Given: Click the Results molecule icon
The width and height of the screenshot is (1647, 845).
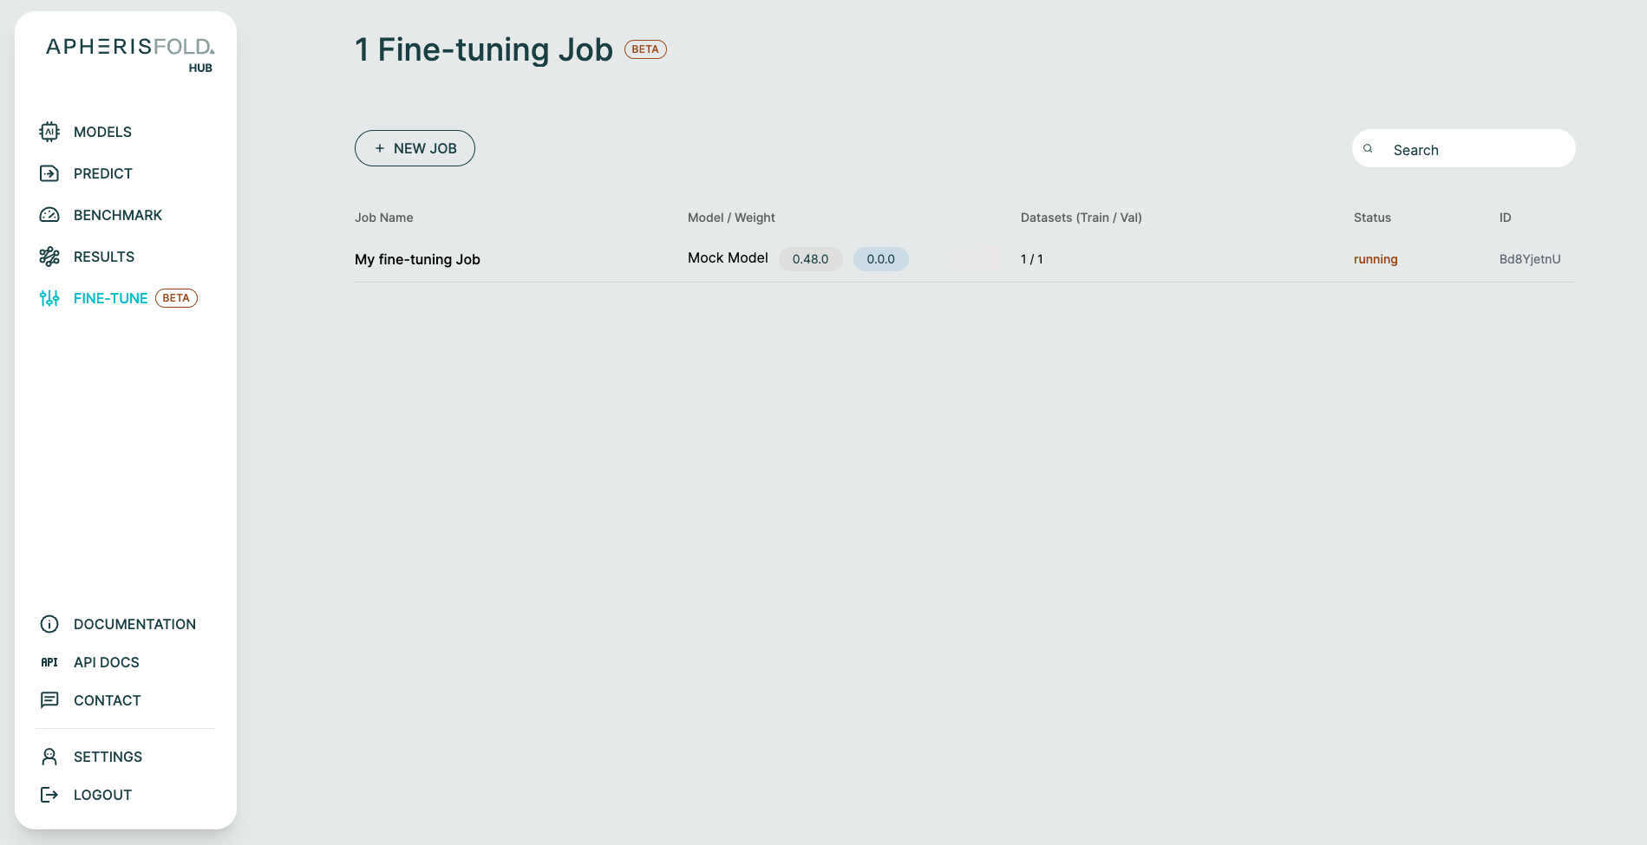Looking at the screenshot, I should tap(49, 257).
